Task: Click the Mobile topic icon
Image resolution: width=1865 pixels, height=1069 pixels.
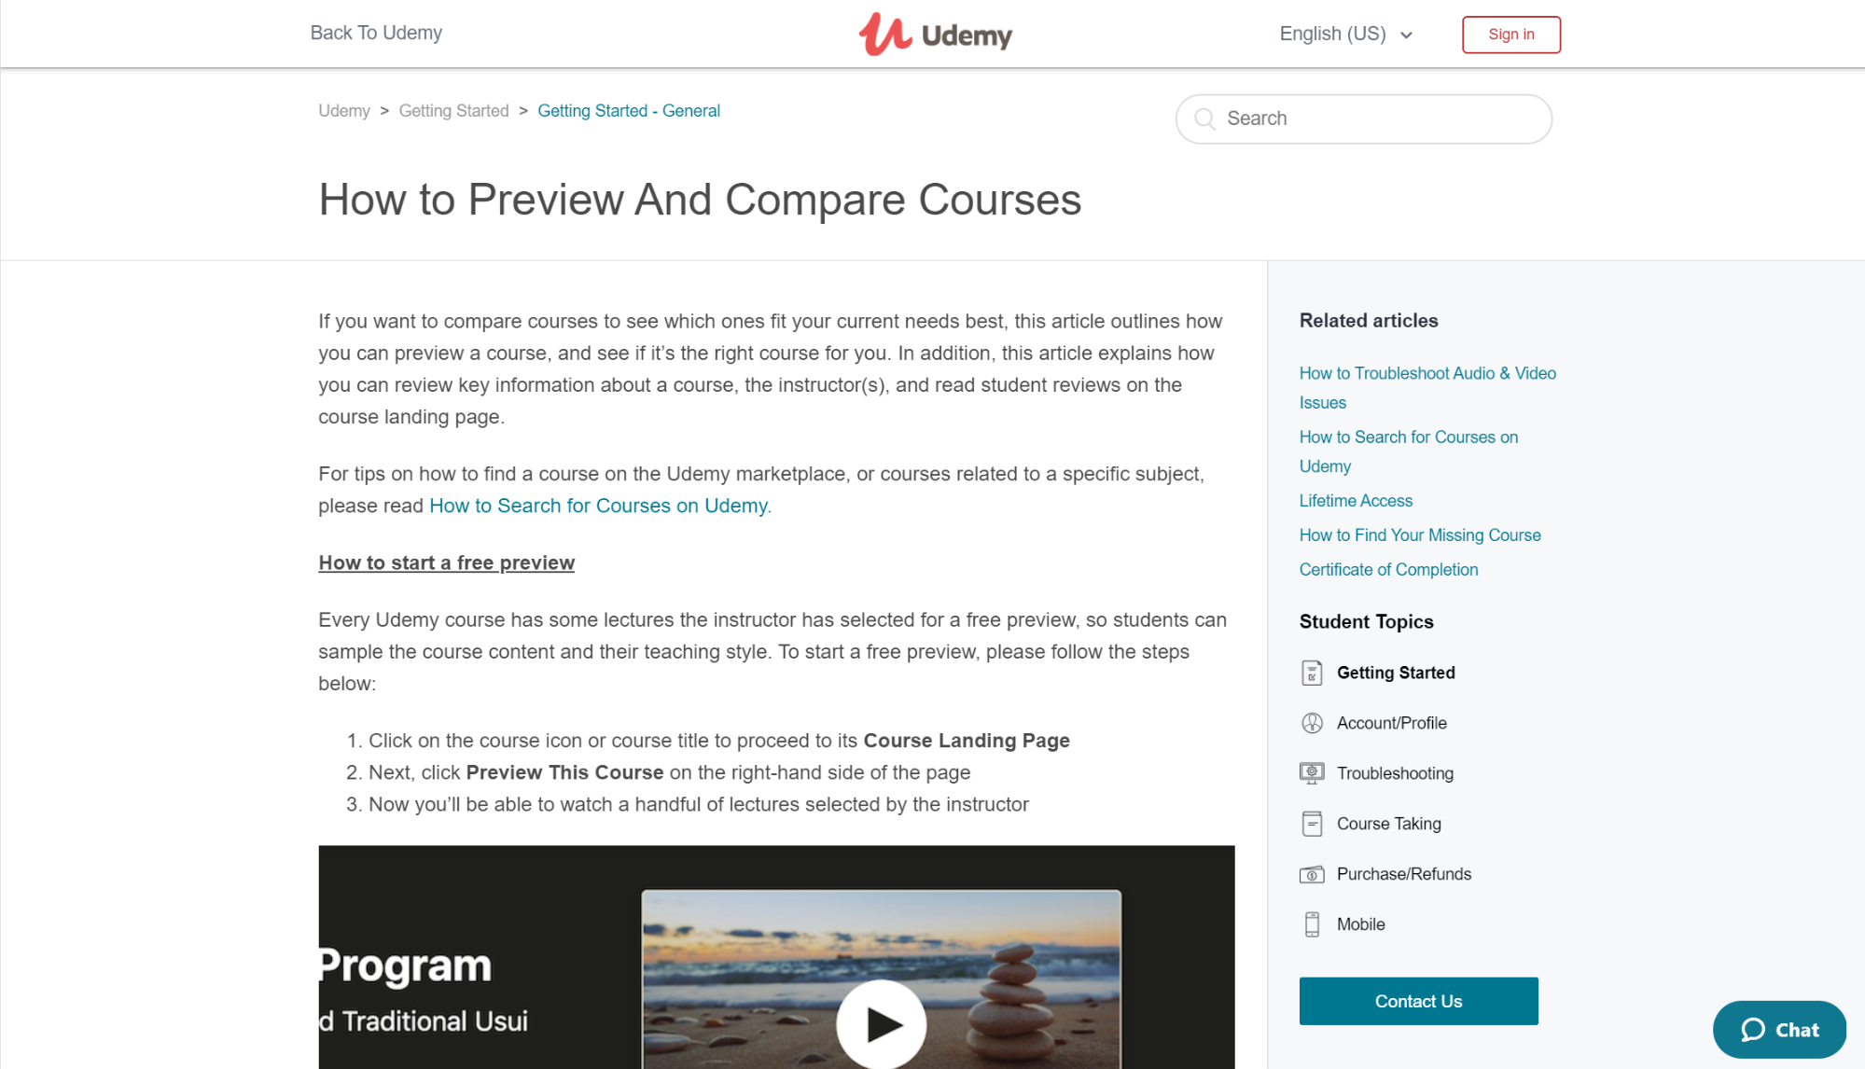Action: pos(1312,924)
